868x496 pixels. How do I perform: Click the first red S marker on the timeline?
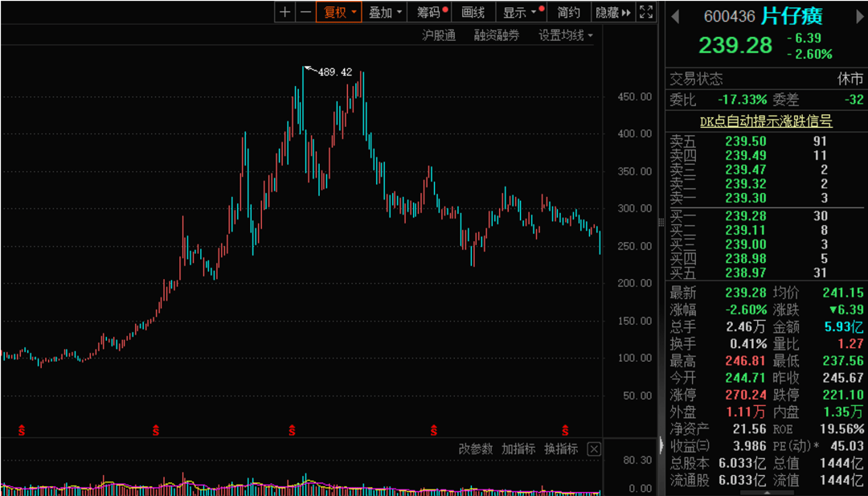pyautogui.click(x=22, y=430)
